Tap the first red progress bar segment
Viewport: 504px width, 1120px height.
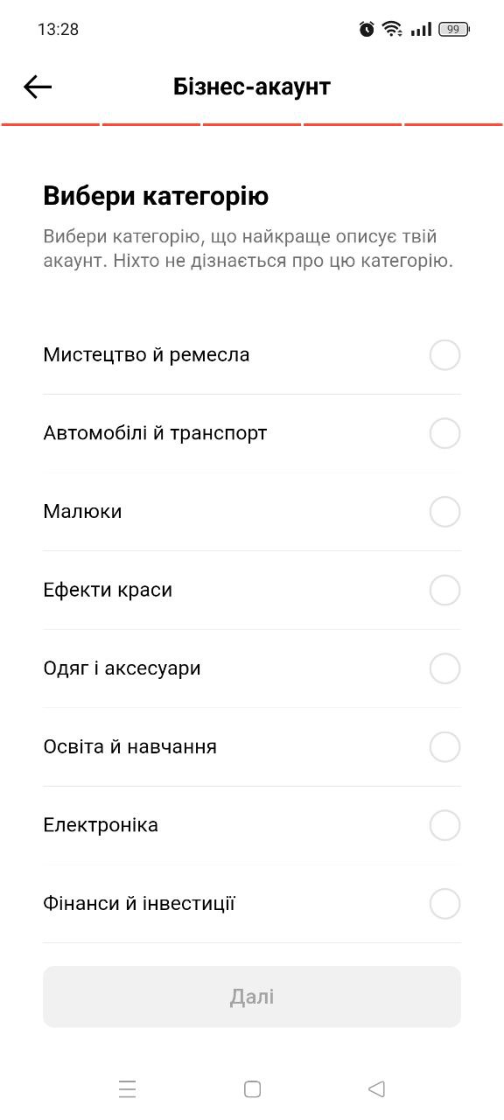click(x=50, y=126)
